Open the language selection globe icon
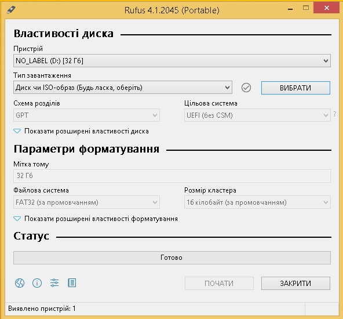The width and height of the screenshot is (343, 319). pyautogui.click(x=20, y=283)
